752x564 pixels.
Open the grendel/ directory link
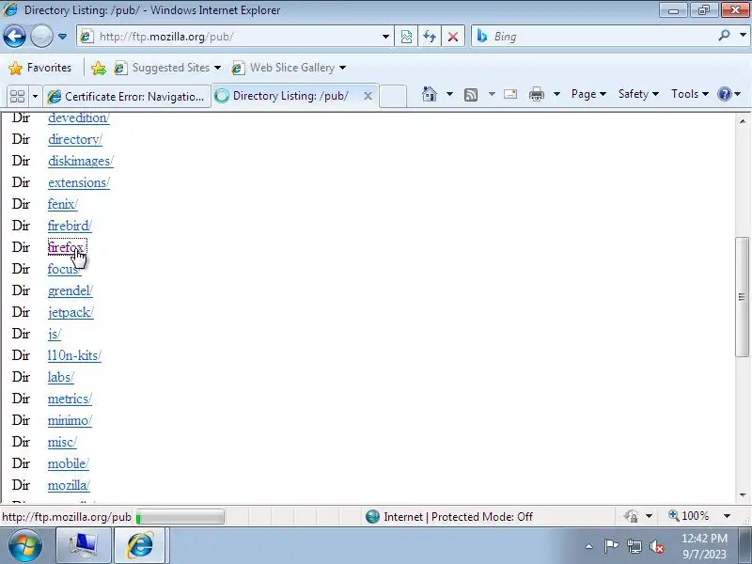tap(70, 290)
